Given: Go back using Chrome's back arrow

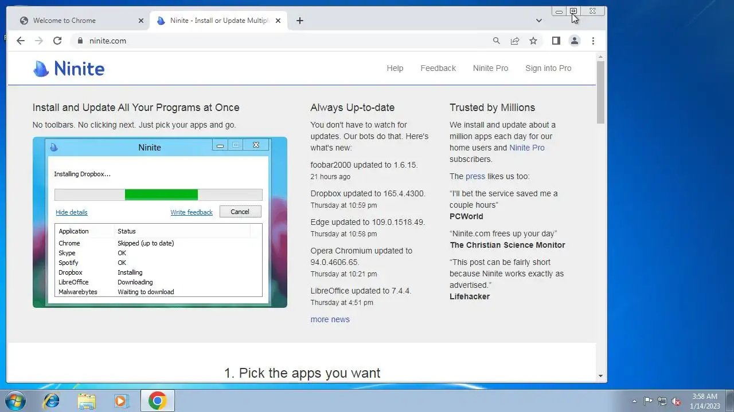Looking at the screenshot, I should 21,41.
